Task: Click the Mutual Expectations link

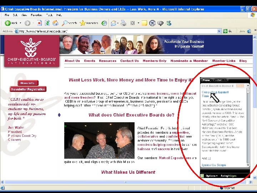Action: point(175,158)
